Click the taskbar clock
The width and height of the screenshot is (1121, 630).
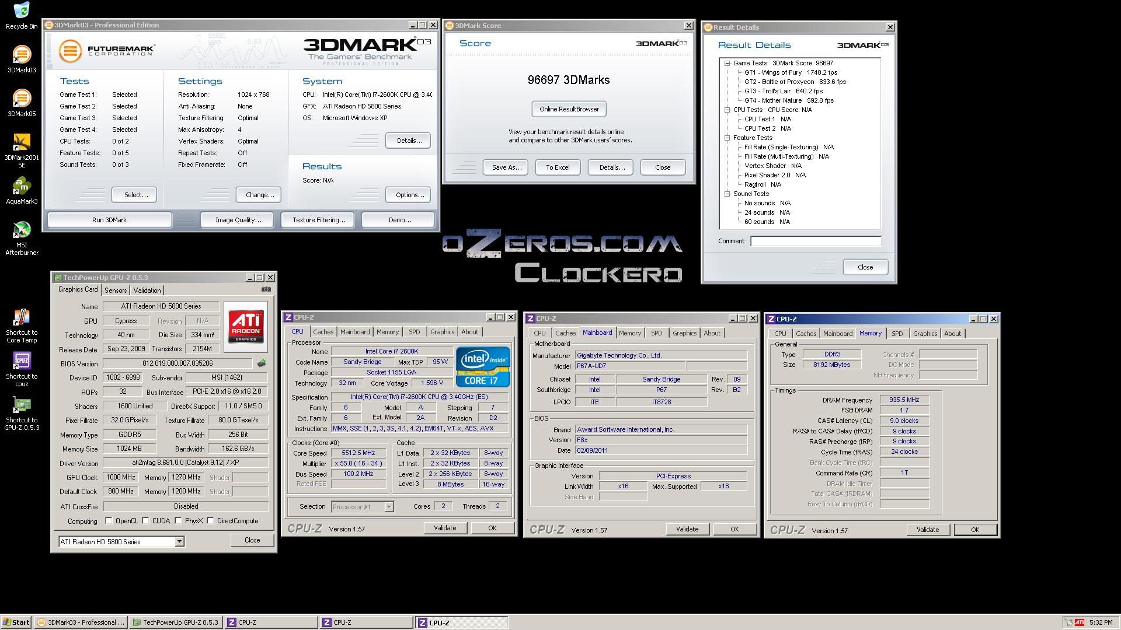(x=1101, y=622)
